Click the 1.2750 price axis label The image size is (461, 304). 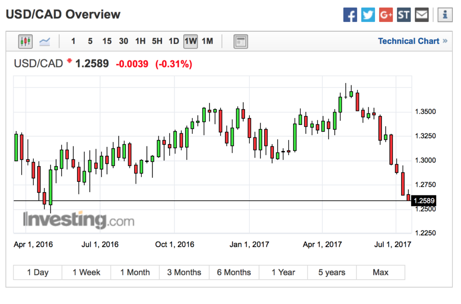point(425,185)
